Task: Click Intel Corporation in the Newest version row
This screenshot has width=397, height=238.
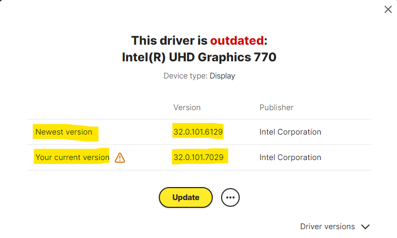Action: click(290, 132)
